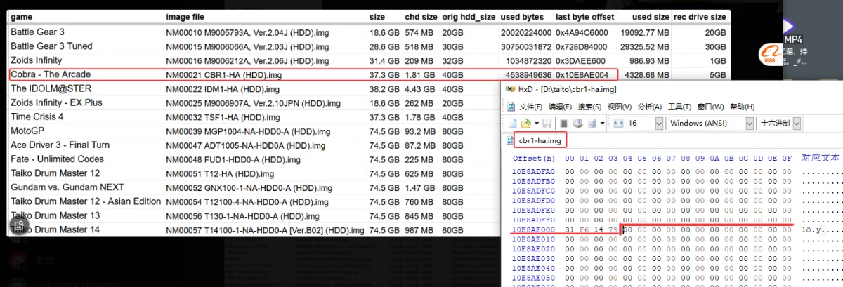Click the bytes-per-row width icon in HxD

pyautogui.click(x=619, y=123)
